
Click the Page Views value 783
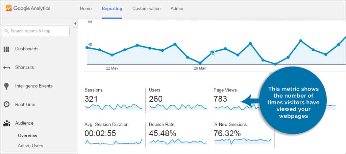[220, 99]
